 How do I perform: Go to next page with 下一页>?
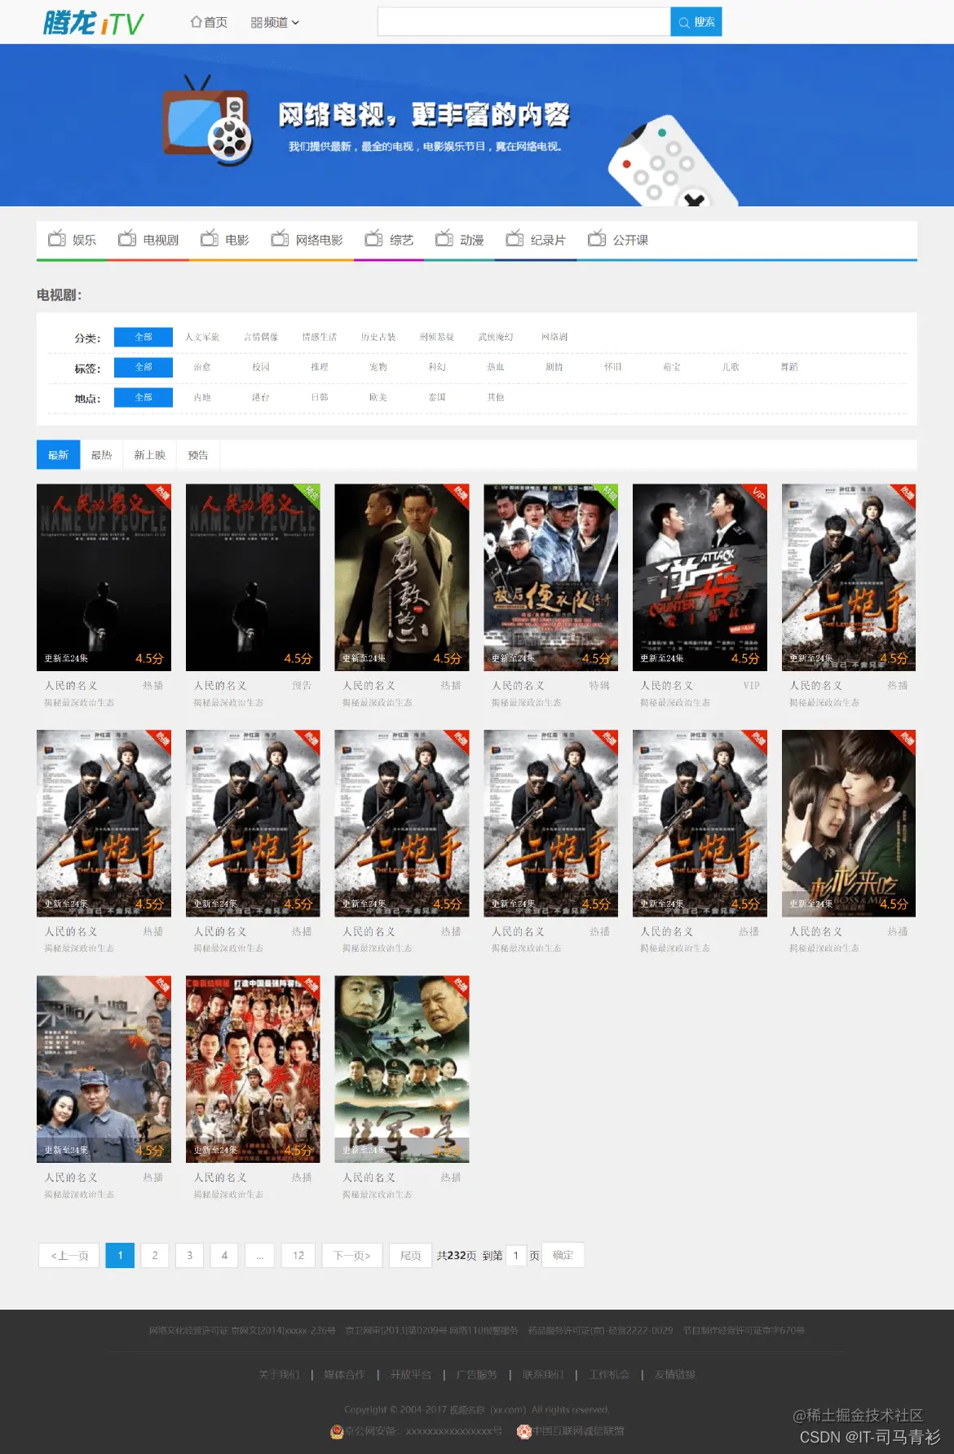click(352, 1255)
